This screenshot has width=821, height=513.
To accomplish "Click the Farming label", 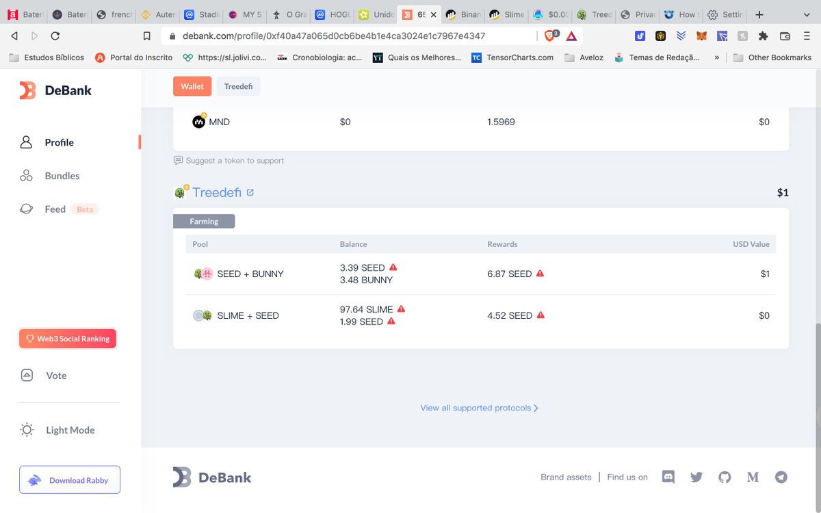I will tap(204, 221).
